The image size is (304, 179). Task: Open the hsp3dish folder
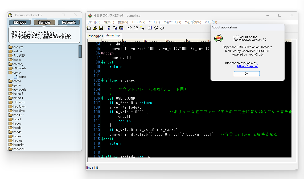pos(17,106)
